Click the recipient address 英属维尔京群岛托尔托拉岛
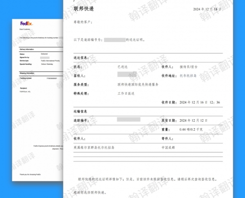The height and width of the screenshot is (198, 245). pos(94,148)
